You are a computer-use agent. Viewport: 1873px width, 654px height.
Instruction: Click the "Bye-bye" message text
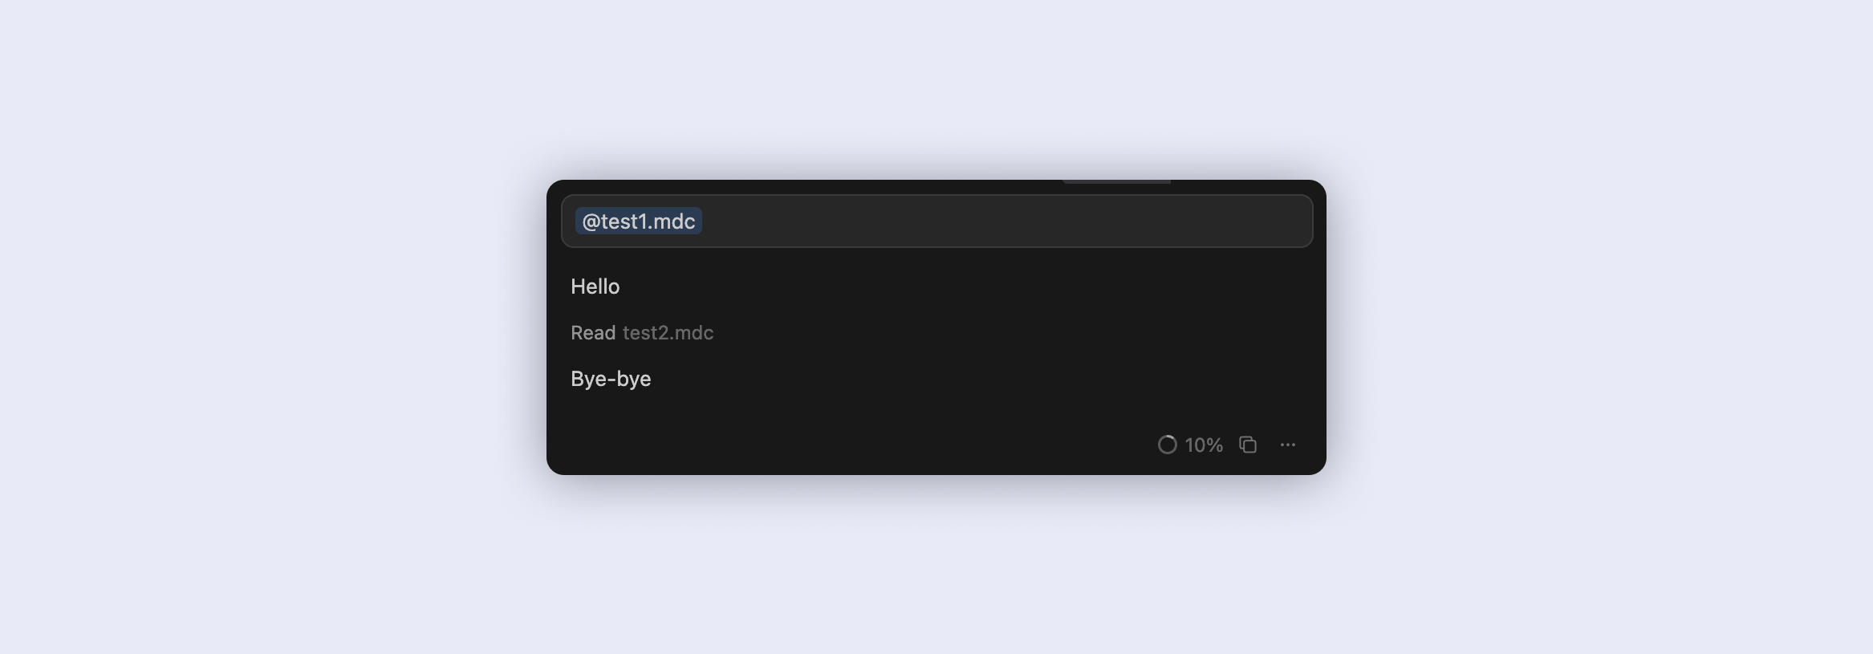coord(611,379)
